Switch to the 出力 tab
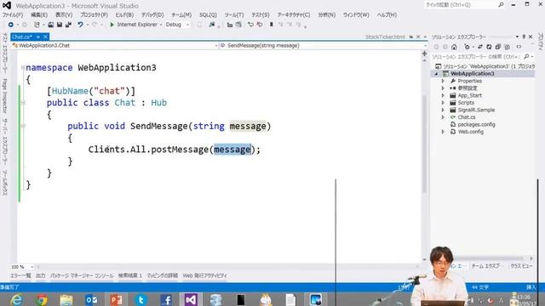Image resolution: width=545 pixels, height=306 pixels. click(40, 275)
